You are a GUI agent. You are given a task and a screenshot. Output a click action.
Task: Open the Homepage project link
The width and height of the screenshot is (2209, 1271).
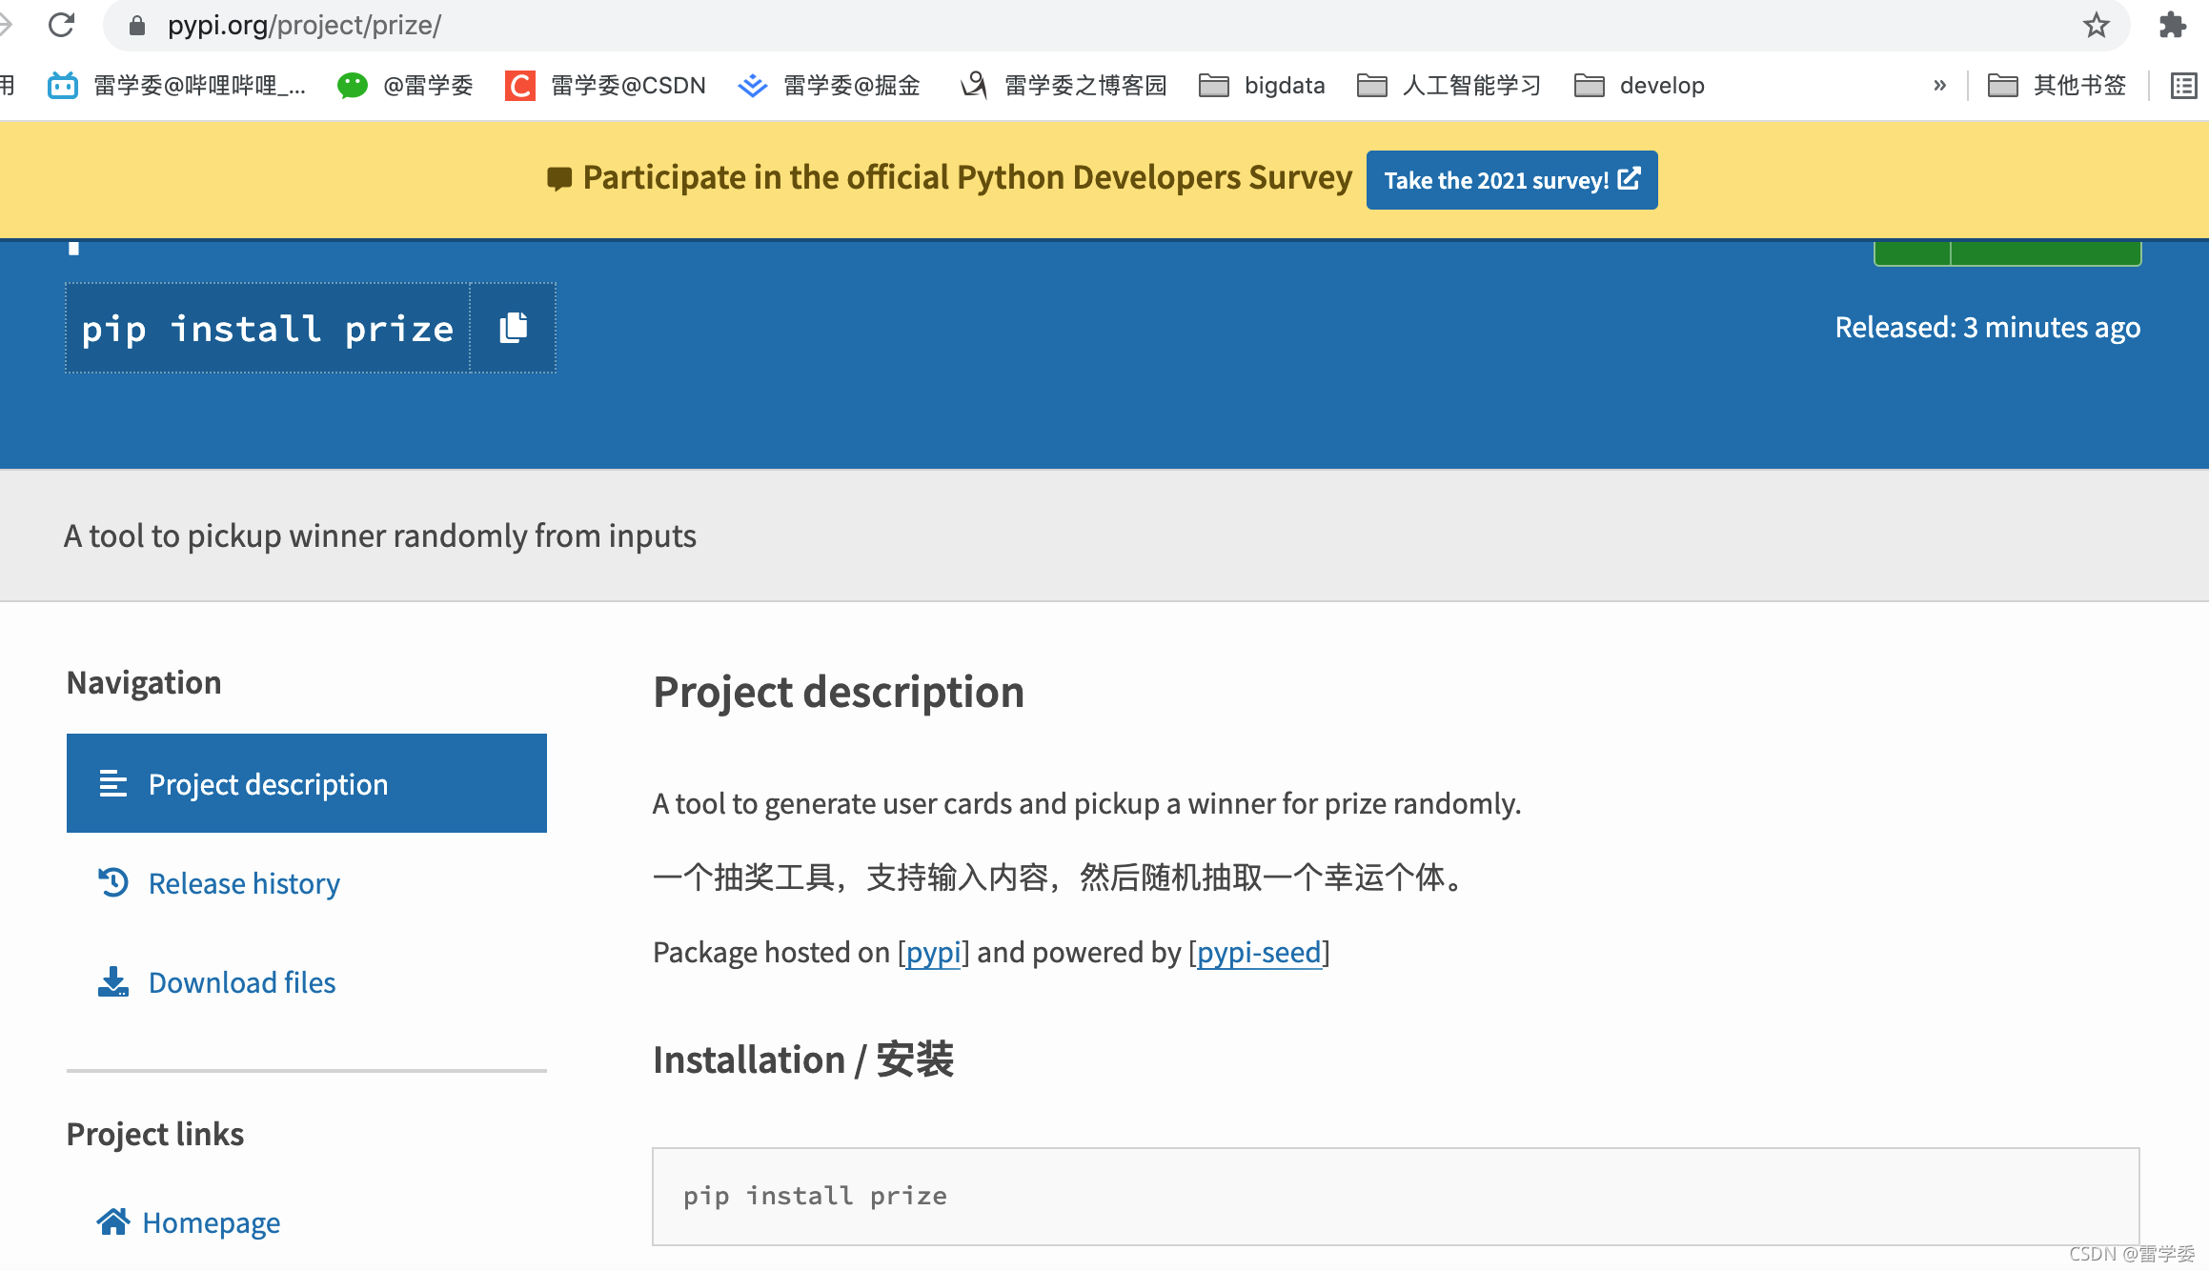(x=211, y=1222)
